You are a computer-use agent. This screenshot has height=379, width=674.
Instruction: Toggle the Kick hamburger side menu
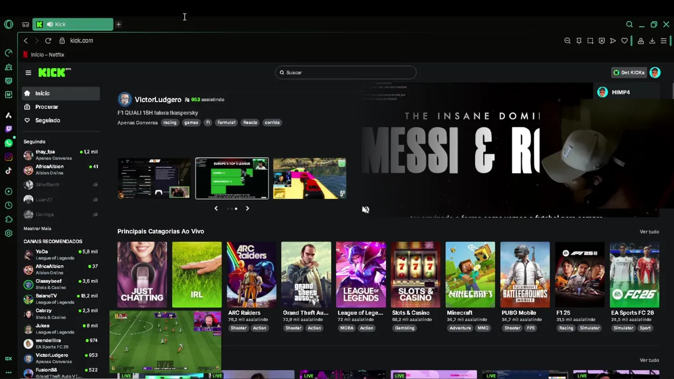point(28,73)
